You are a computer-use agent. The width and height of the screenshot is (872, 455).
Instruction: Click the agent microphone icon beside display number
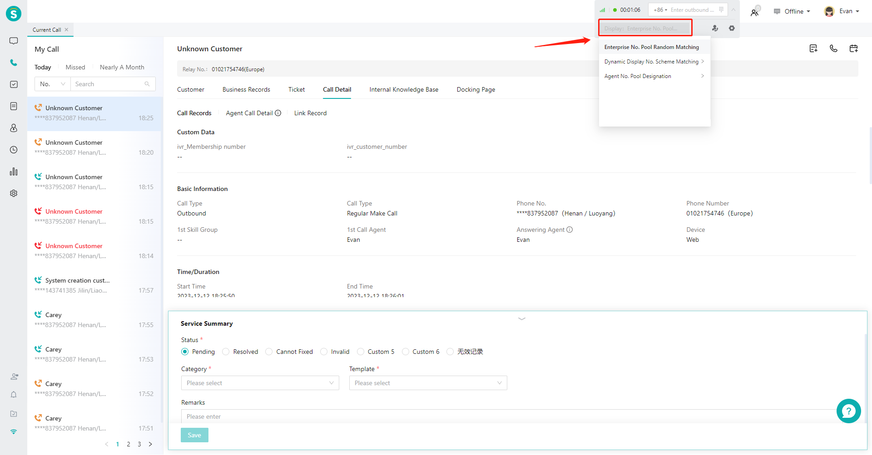(715, 28)
